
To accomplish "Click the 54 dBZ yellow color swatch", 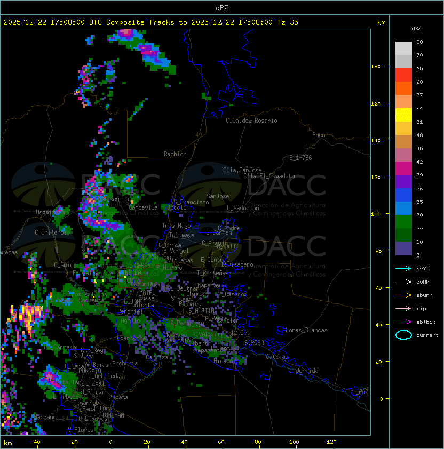I will click(x=403, y=115).
